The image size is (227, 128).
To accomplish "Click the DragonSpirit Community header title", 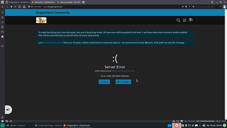I will pyautogui.click(x=53, y=13).
